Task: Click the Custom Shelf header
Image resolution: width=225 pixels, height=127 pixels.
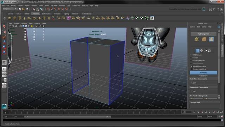Action: 205,102
